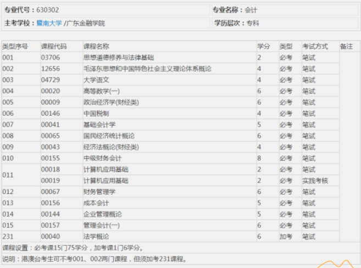Screen dimensions: 361x268
Task: Select course code 00043
Action: click(x=51, y=147)
